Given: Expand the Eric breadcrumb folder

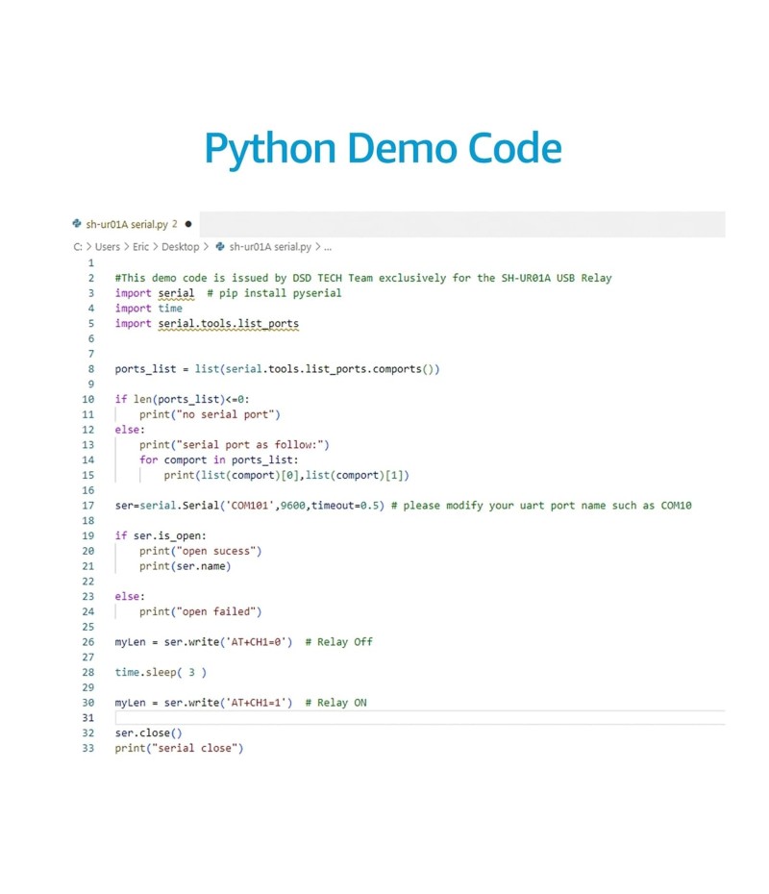Looking at the screenshot, I should [x=142, y=247].
